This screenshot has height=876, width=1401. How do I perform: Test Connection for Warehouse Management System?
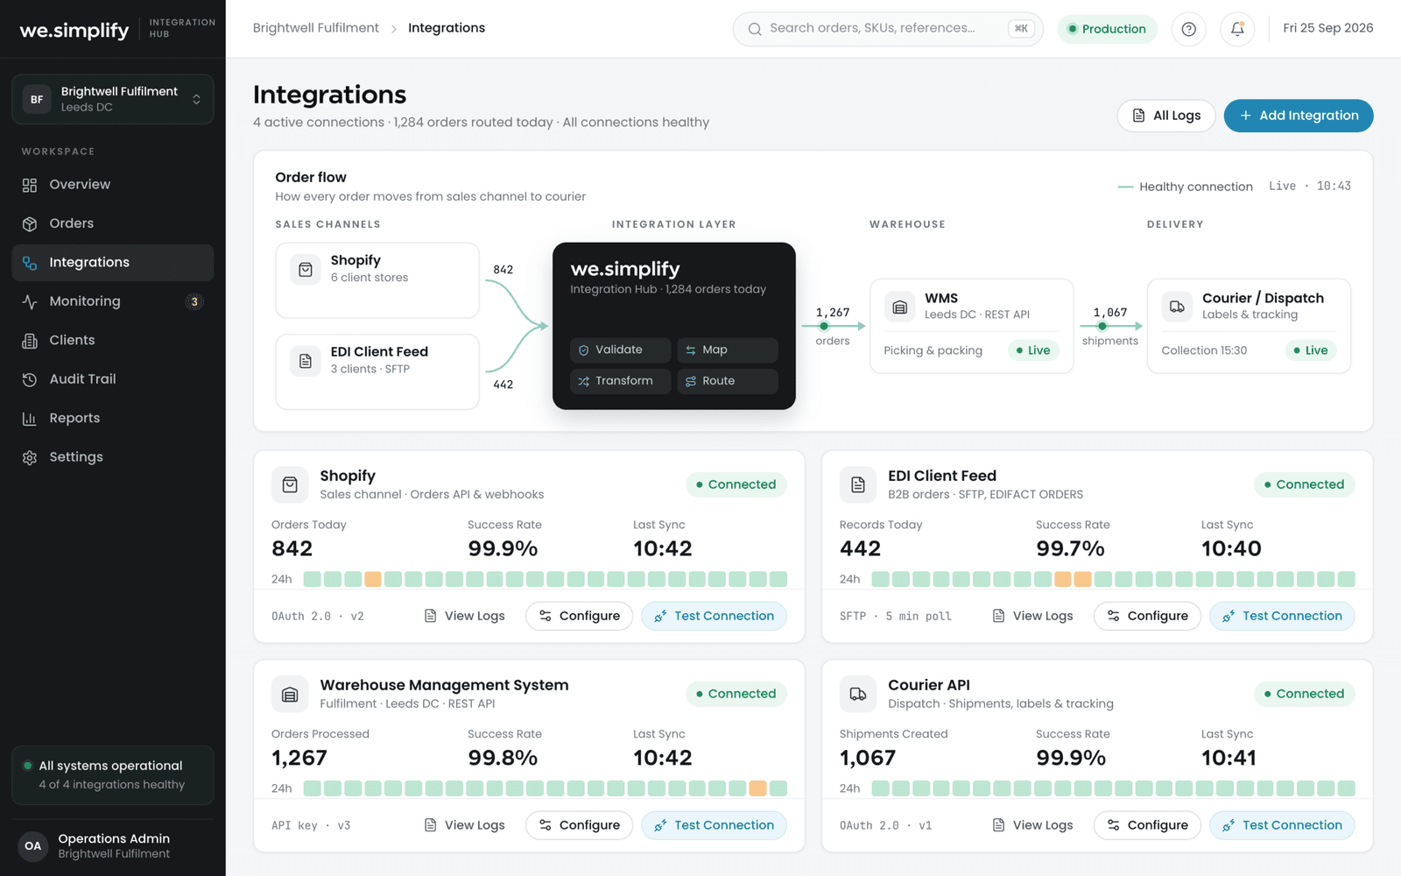(x=714, y=825)
